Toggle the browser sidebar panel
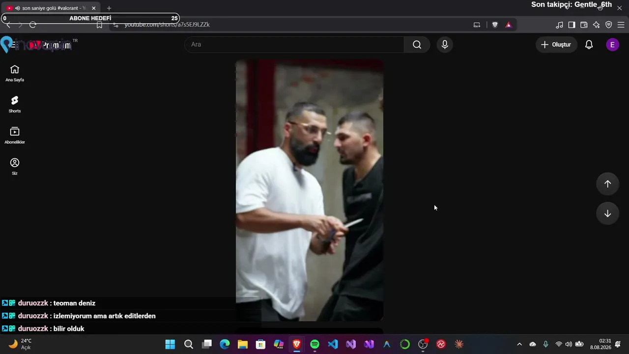This screenshot has height=354, width=629. click(x=572, y=25)
